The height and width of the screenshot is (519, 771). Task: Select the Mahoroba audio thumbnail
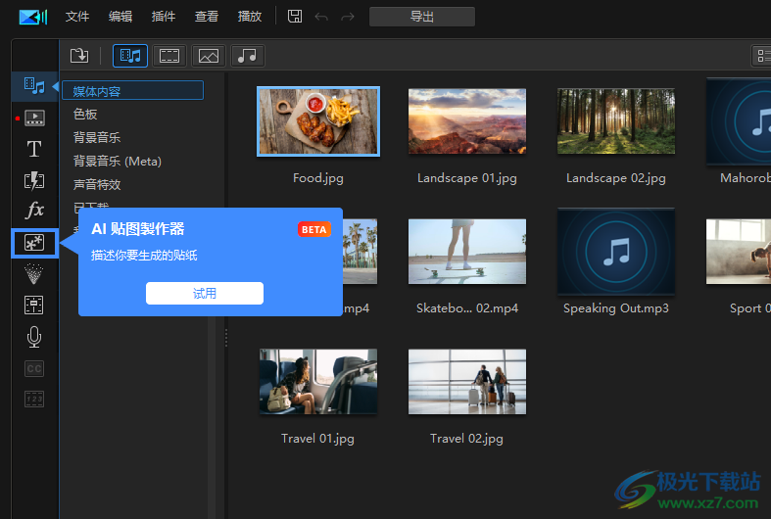(x=739, y=120)
